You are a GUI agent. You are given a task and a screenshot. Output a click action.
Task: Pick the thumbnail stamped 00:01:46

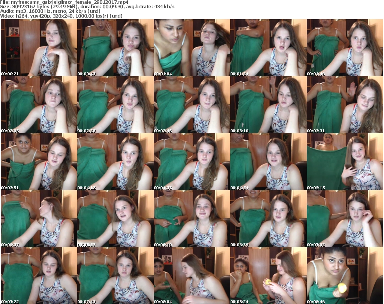coord(345,48)
